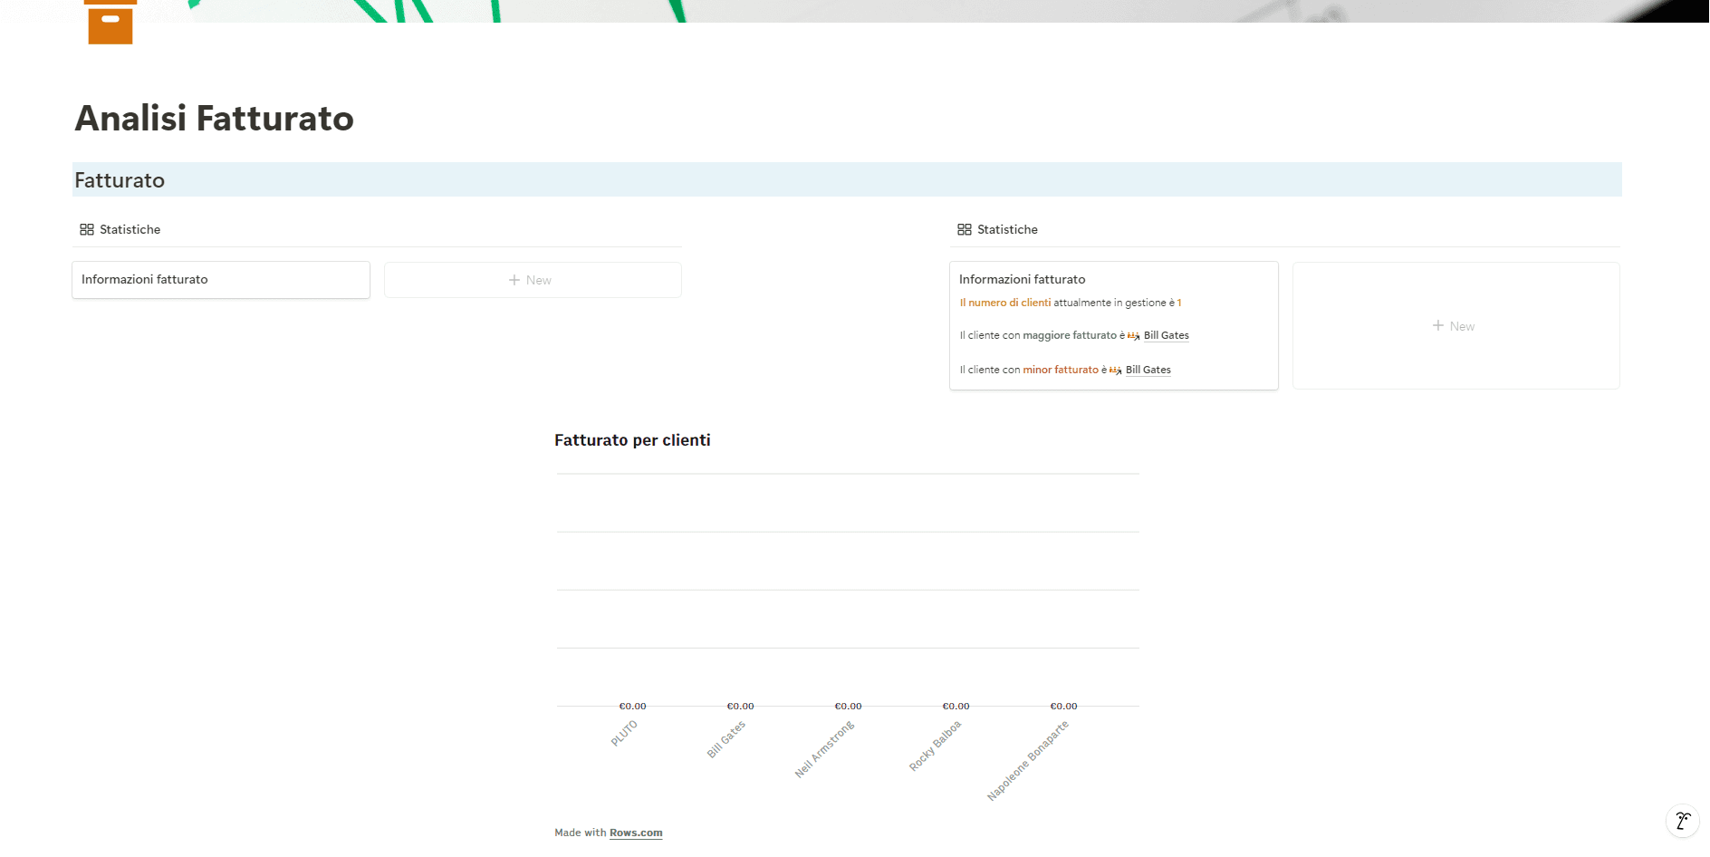Image resolution: width=1710 pixels, height=857 pixels.
Task: Click the blue Fatturato heading banner
Action: 119,179
